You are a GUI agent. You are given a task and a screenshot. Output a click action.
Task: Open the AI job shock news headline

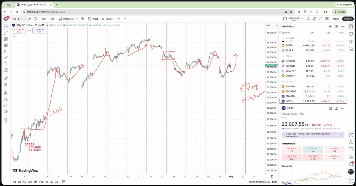(x=313, y=135)
